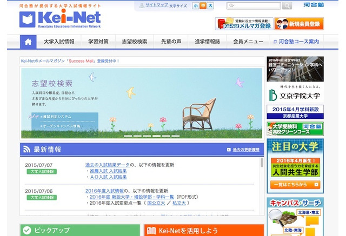Click the checkmark icon on ピックアップ
Viewport: 346px width, 236px height.
pyautogui.click(x=27, y=230)
